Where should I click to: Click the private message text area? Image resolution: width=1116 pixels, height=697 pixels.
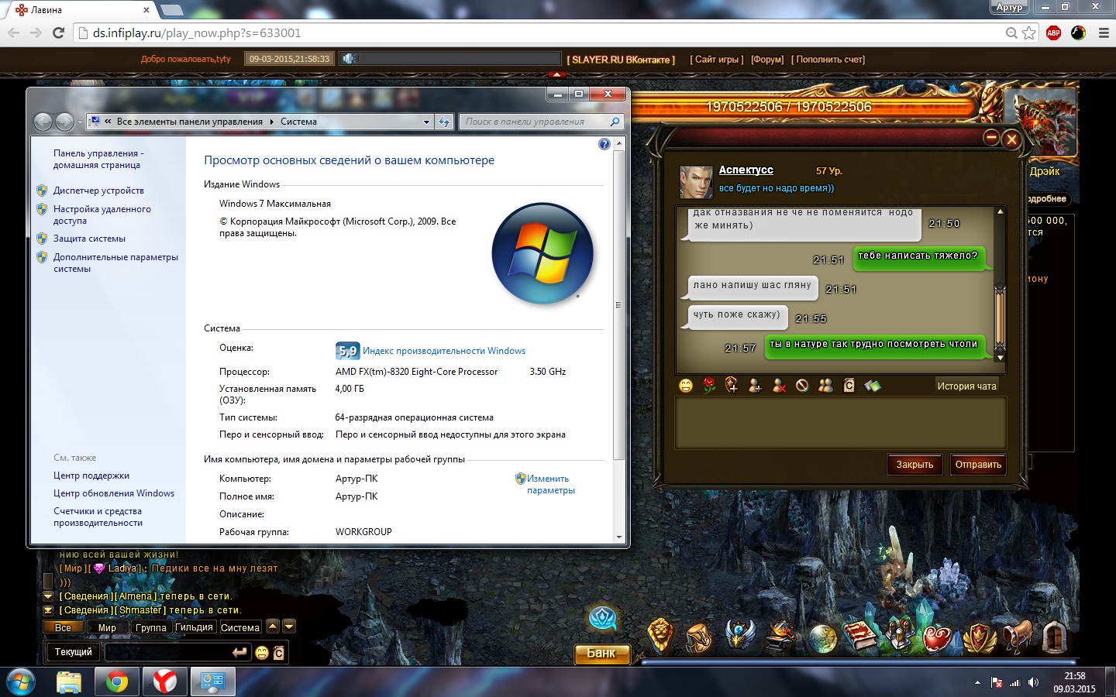[x=840, y=422]
